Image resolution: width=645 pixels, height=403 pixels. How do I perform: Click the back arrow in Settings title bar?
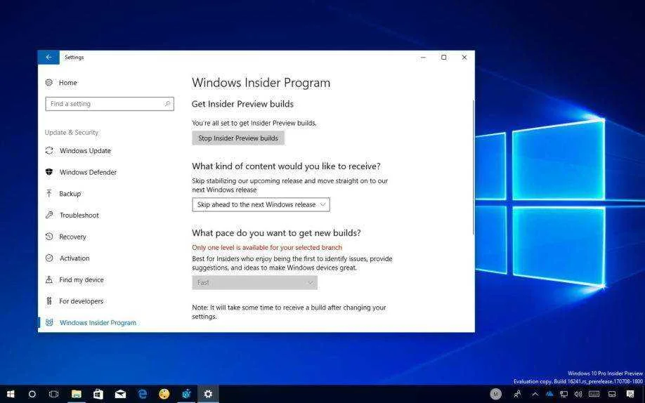point(48,57)
